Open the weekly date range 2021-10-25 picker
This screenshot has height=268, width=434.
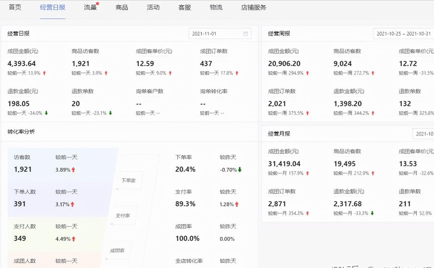pos(404,34)
